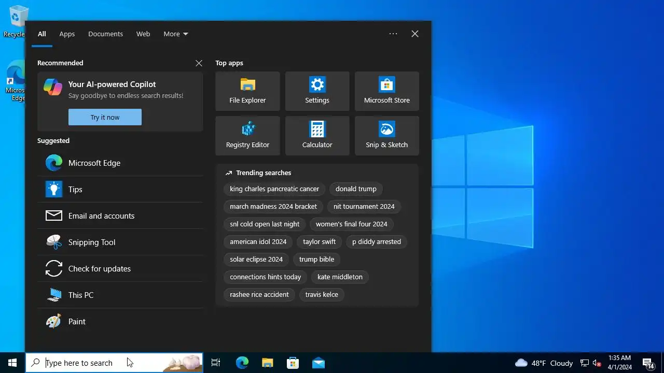Launch Paint from Suggested list
Viewport: 664px width, 373px height.
tap(120, 321)
